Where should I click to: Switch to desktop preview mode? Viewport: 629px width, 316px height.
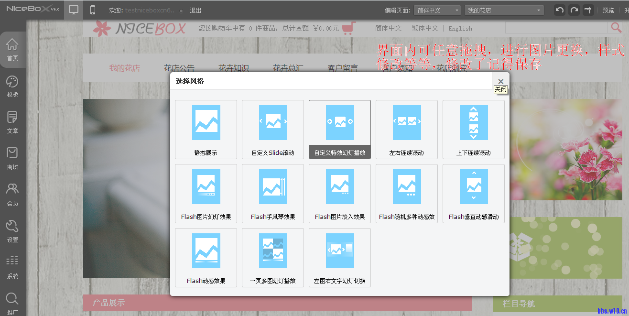tap(73, 10)
